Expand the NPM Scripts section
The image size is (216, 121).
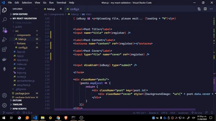tap(20, 109)
